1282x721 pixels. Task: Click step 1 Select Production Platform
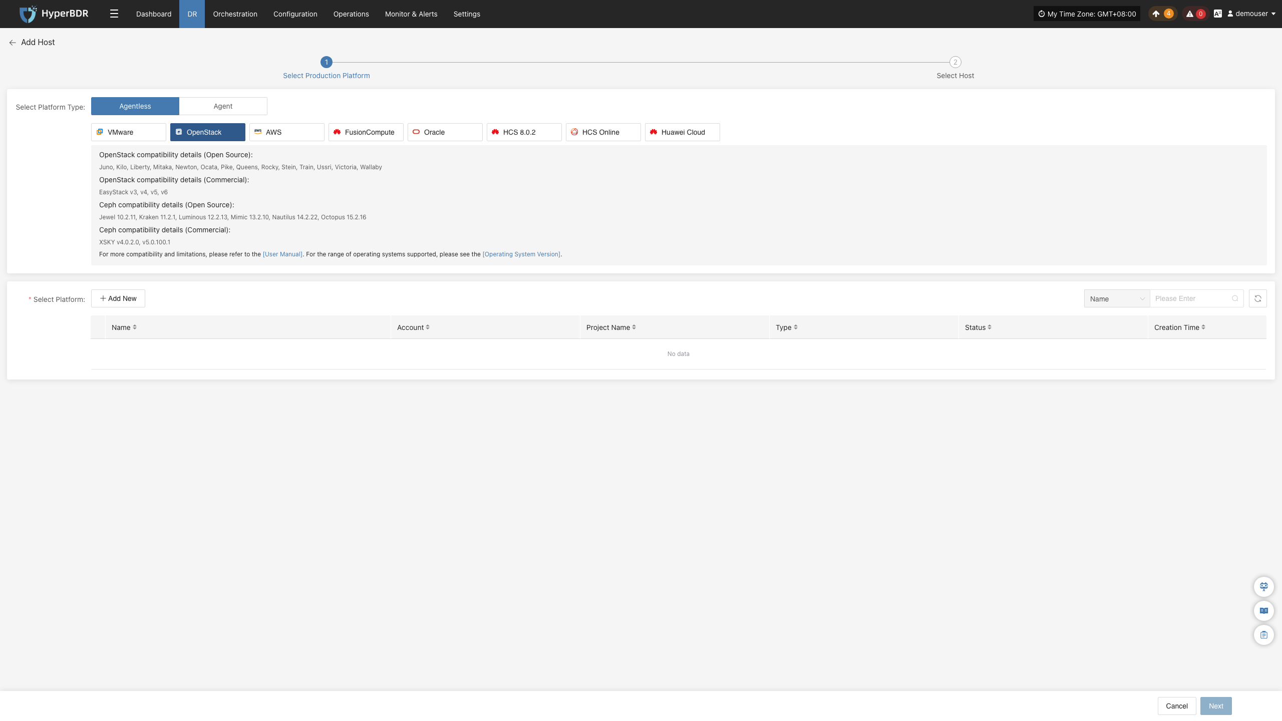[x=327, y=68]
